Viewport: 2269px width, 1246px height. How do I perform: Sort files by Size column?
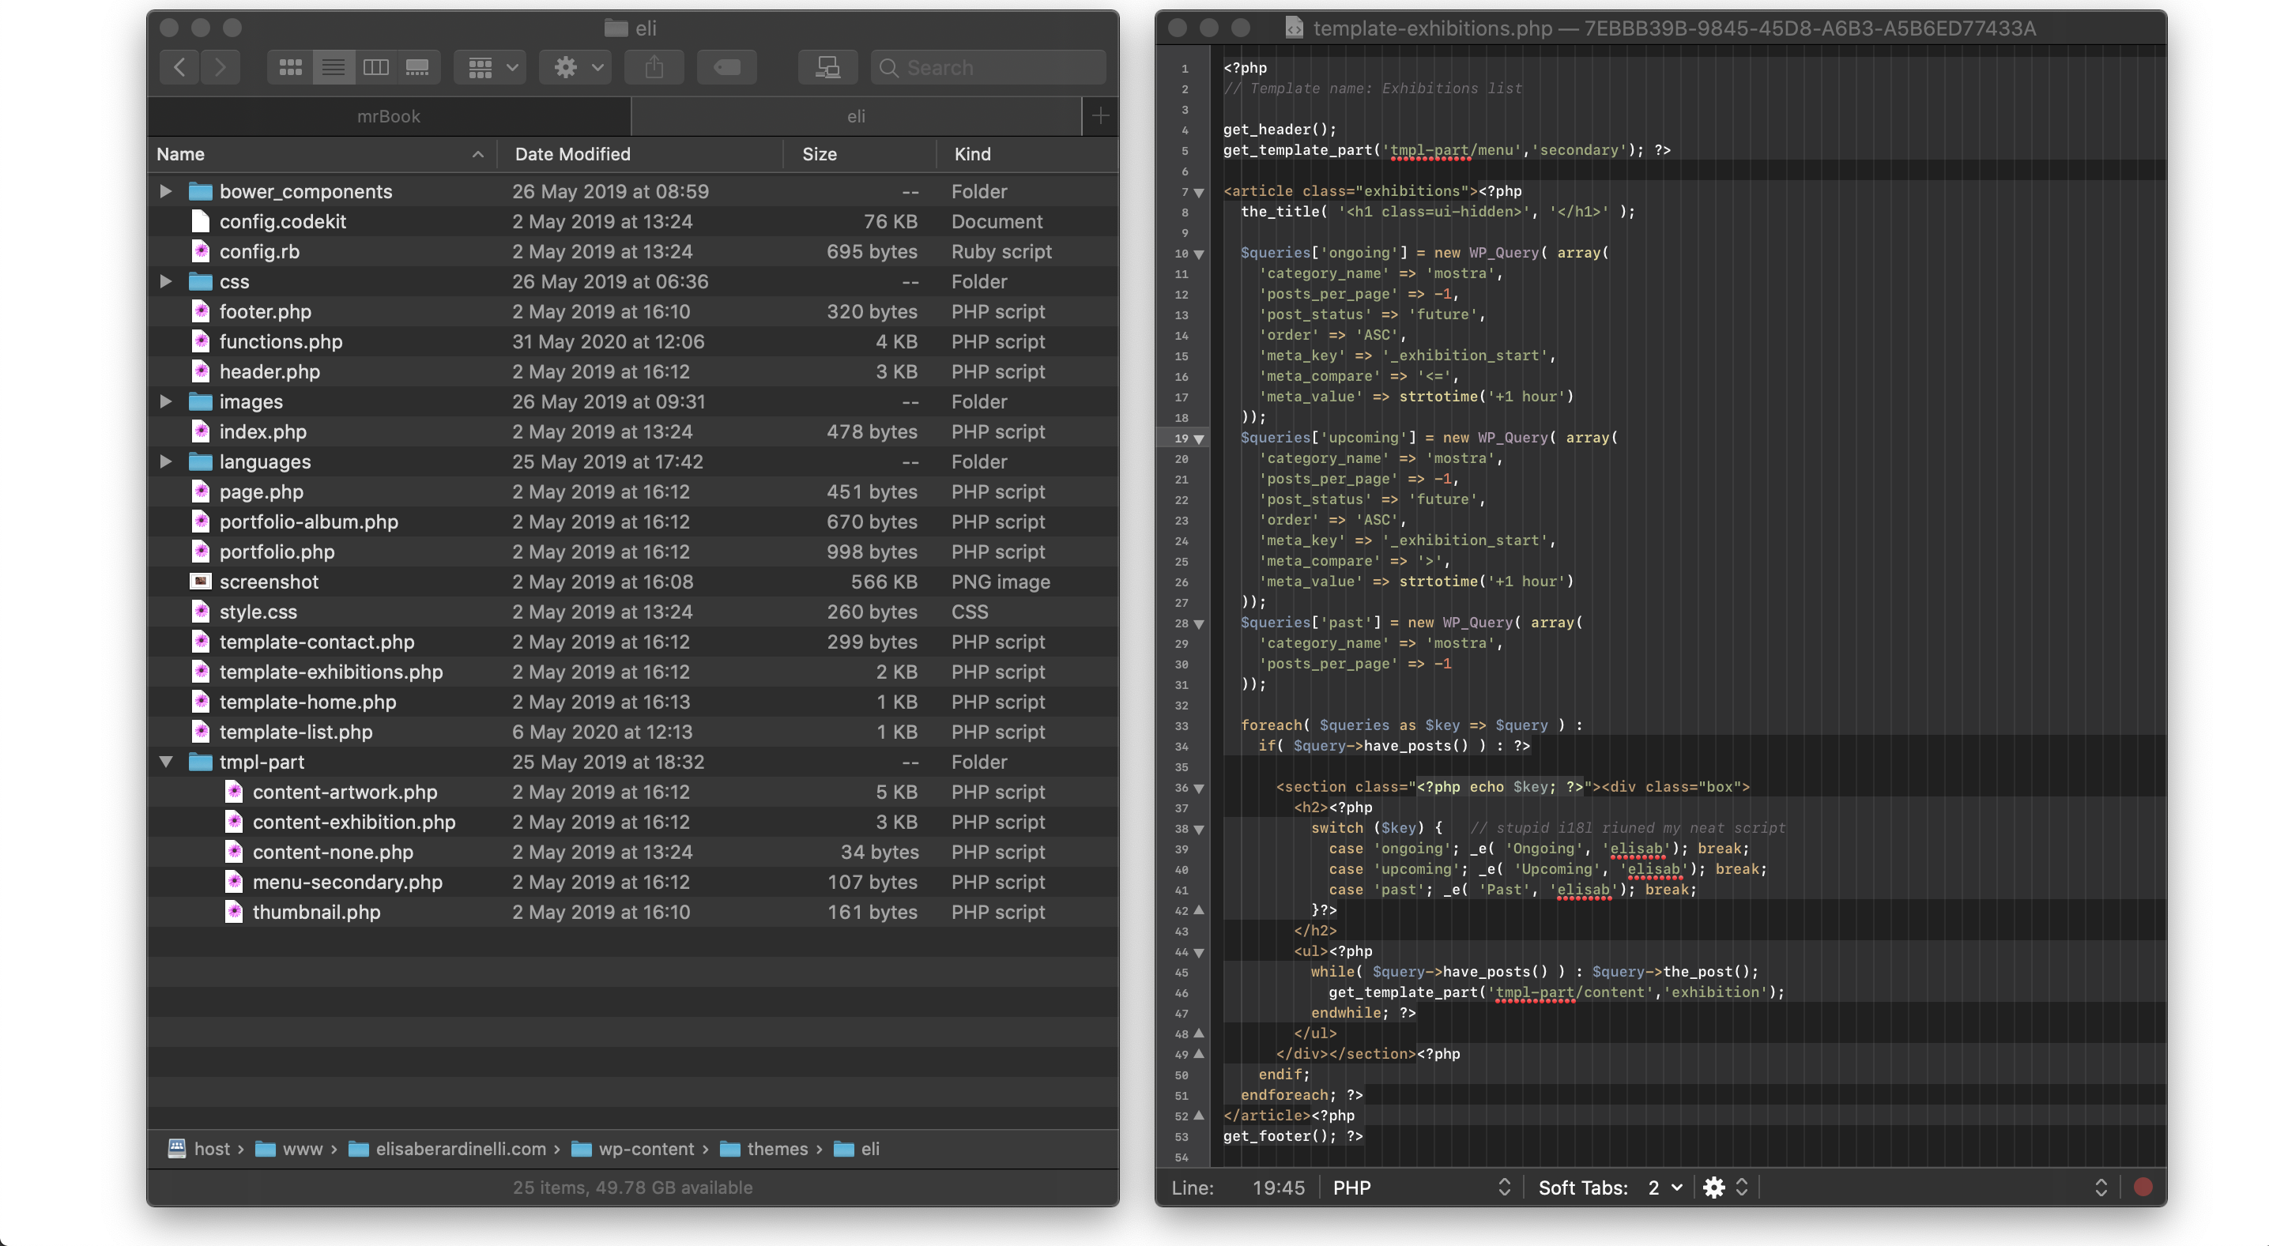pyautogui.click(x=859, y=154)
